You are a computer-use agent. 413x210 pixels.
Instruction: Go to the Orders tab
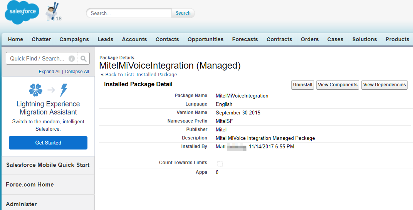(x=310, y=39)
